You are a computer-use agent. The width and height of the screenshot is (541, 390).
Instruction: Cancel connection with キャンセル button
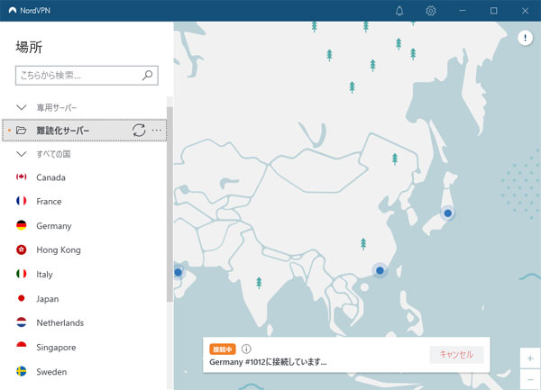pyautogui.click(x=456, y=355)
